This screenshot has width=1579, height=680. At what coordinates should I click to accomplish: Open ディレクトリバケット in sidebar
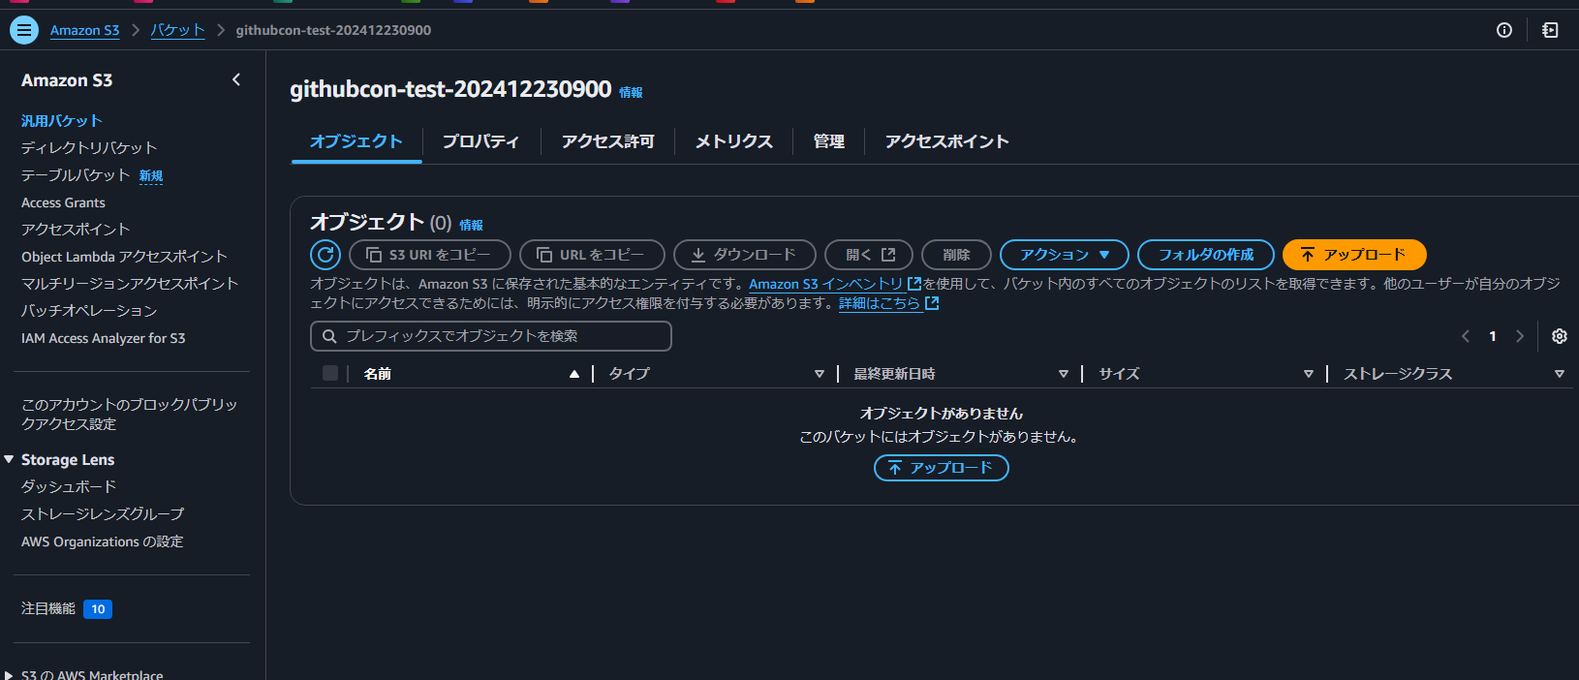(x=89, y=148)
